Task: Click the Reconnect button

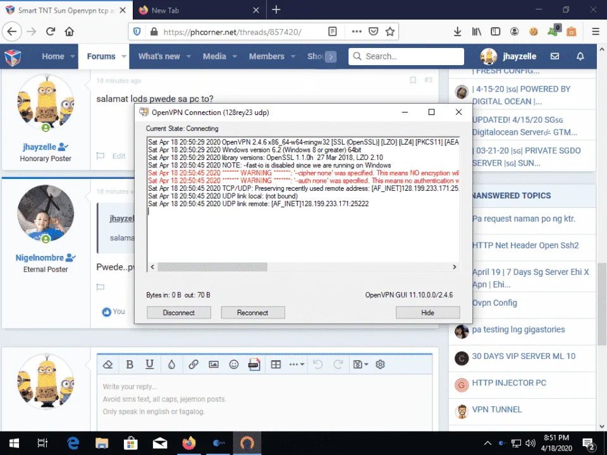Action: pos(253,312)
